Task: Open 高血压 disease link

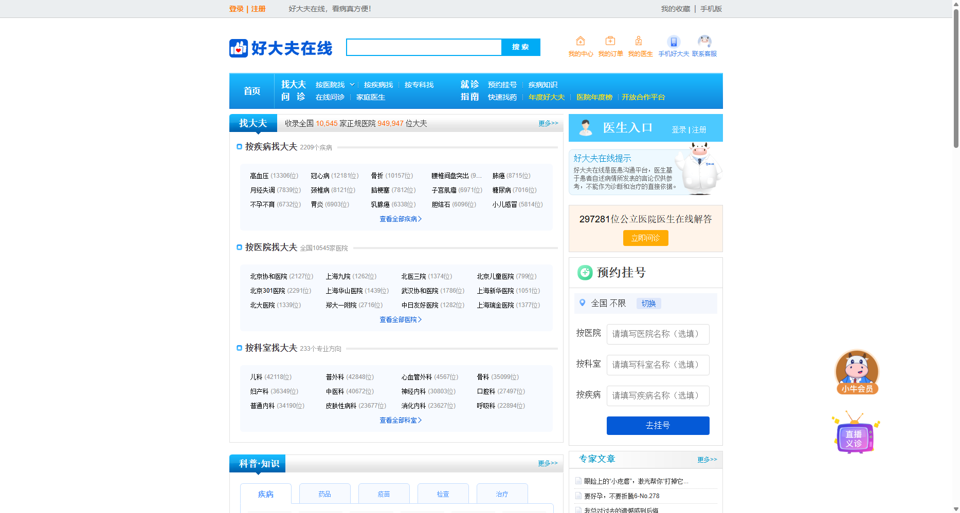Action: [x=259, y=176]
